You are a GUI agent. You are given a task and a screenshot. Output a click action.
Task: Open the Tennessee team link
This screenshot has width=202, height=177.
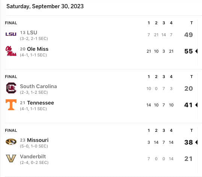40,103
